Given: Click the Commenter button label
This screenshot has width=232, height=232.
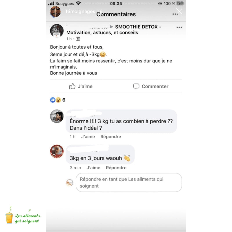Looking at the screenshot, I should coord(155,86).
